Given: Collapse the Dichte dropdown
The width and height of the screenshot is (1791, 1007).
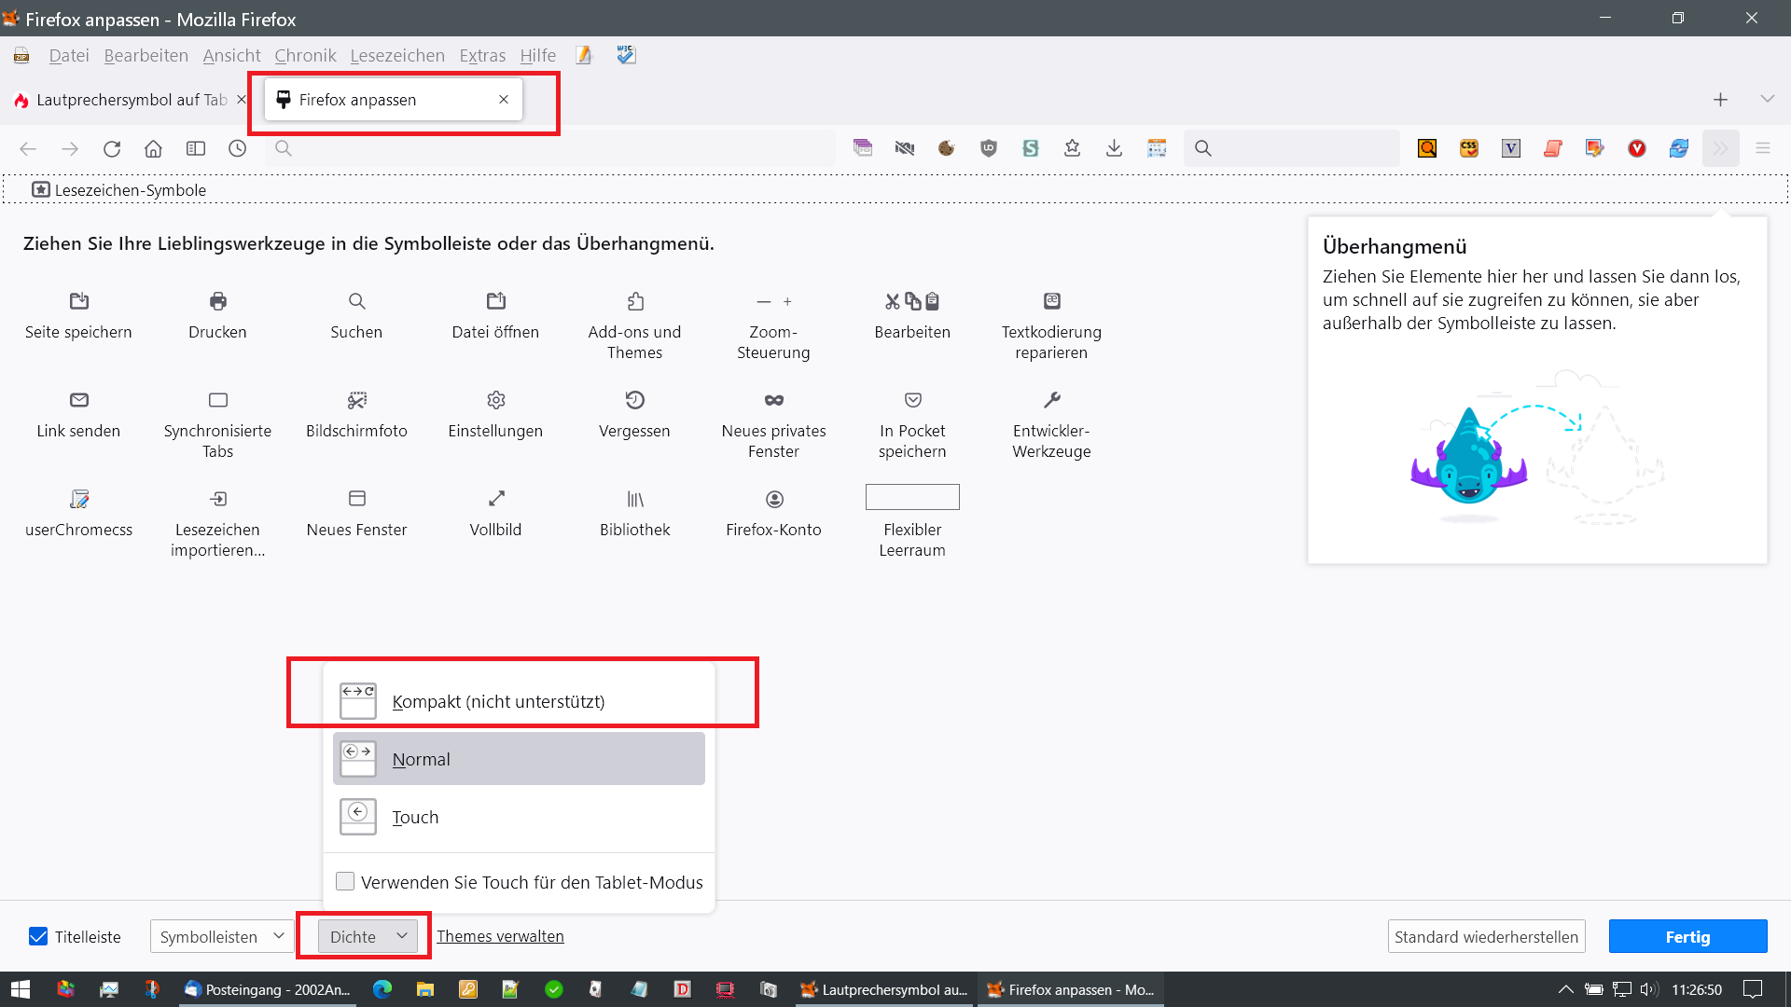Looking at the screenshot, I should pos(367,936).
